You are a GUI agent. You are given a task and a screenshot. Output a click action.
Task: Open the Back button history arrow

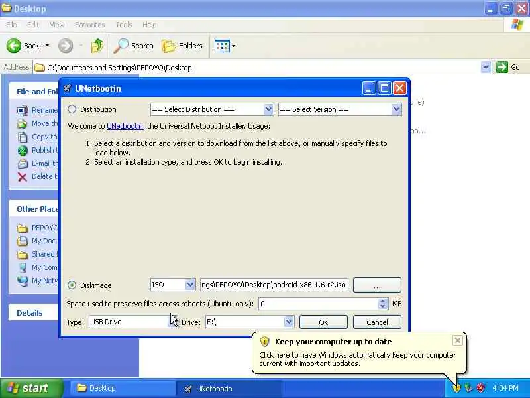47,45
